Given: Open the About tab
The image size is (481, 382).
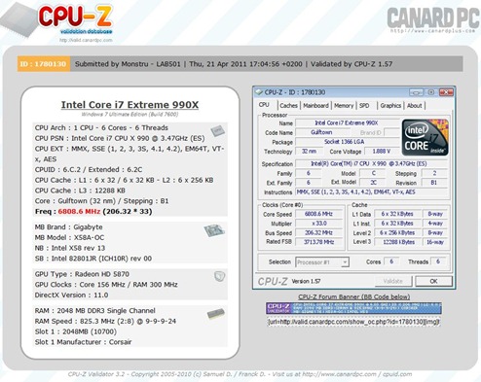Looking at the screenshot, I should 415,106.
